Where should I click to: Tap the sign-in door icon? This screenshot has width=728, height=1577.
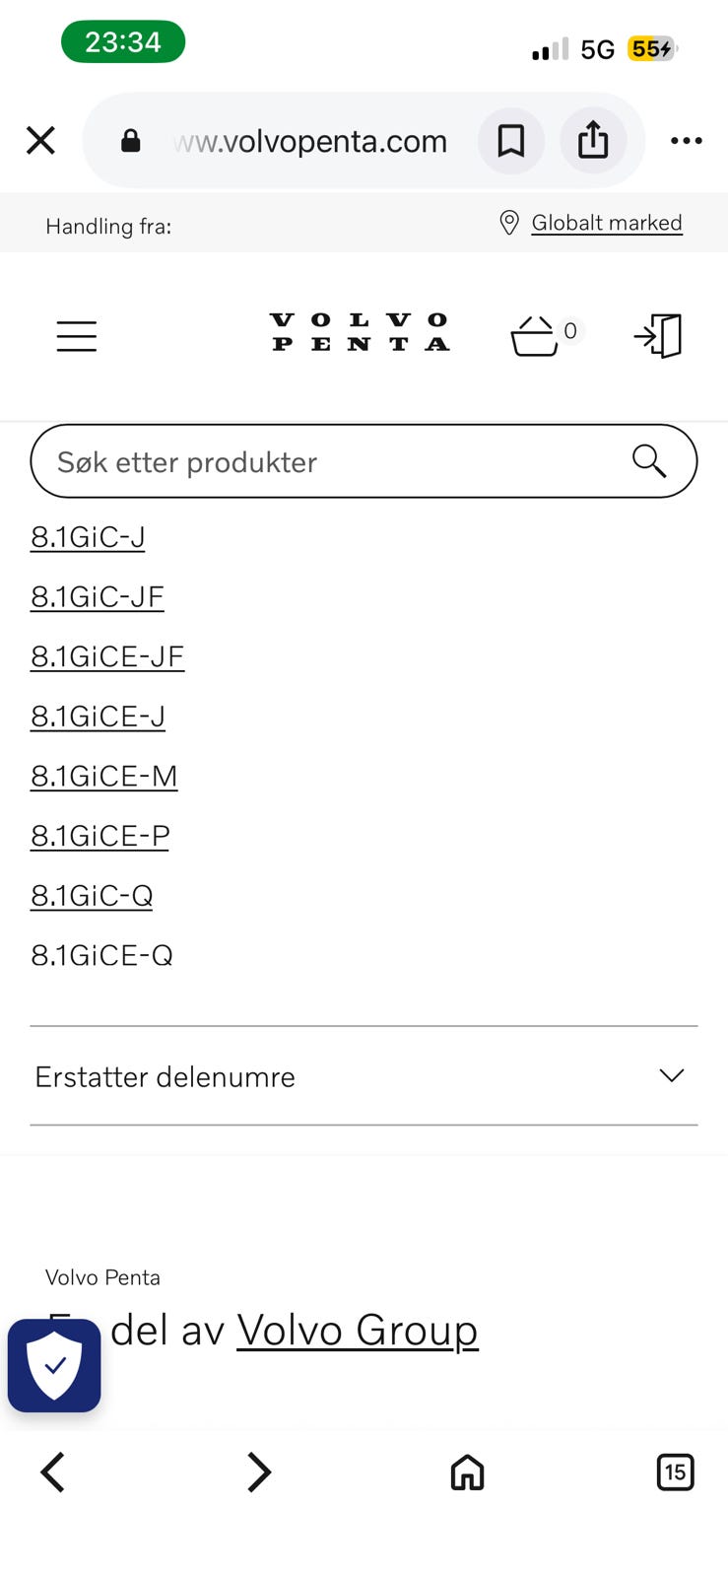[658, 336]
